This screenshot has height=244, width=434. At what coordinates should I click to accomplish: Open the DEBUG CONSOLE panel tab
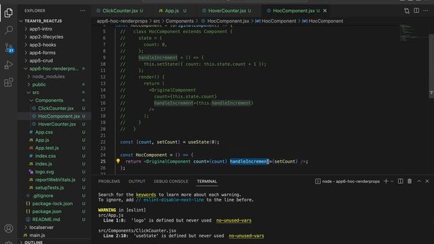click(x=171, y=181)
